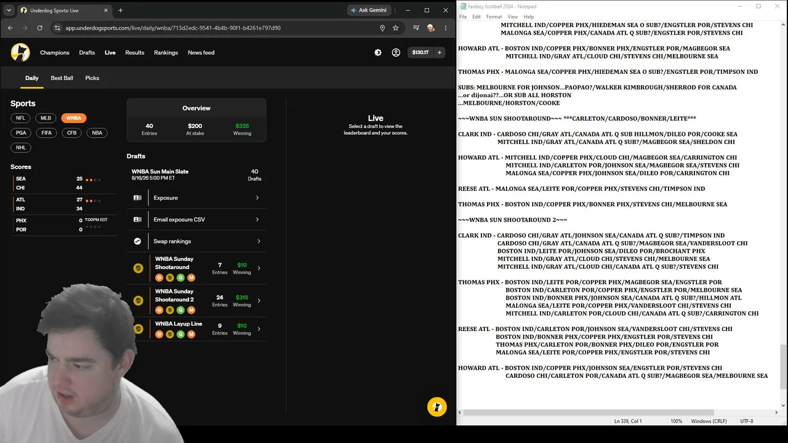
Task: Click the Notepad horizontal scrollbar right arrow
Action: (775, 413)
